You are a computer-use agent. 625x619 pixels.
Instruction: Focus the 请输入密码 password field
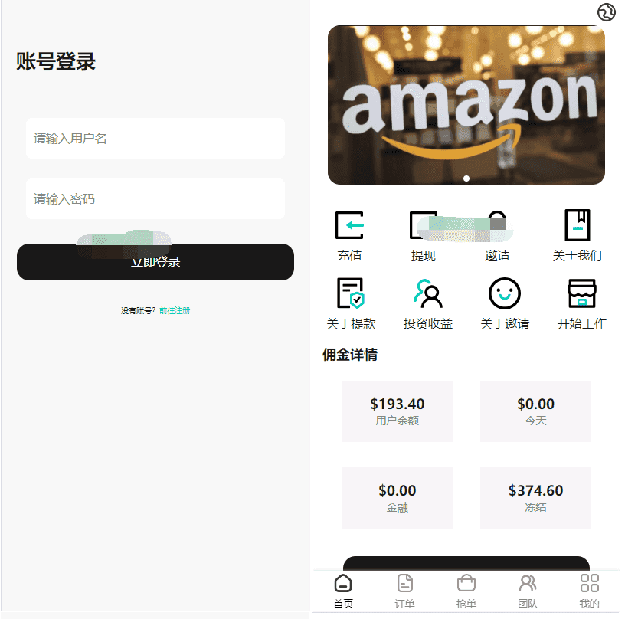[155, 199]
